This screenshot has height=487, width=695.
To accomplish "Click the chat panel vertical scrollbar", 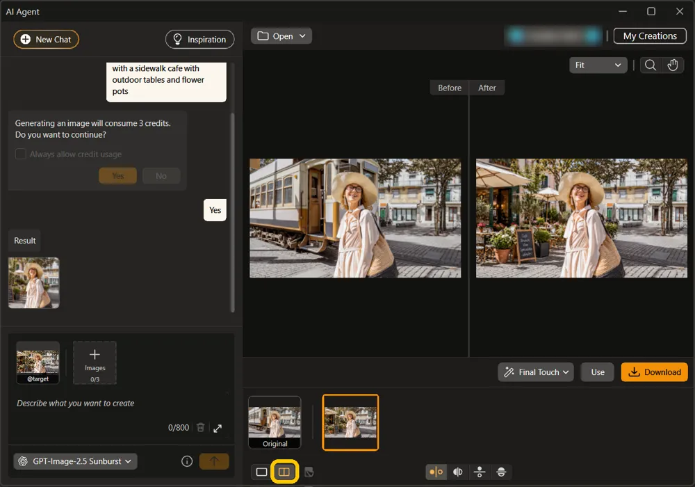I will coord(232,213).
